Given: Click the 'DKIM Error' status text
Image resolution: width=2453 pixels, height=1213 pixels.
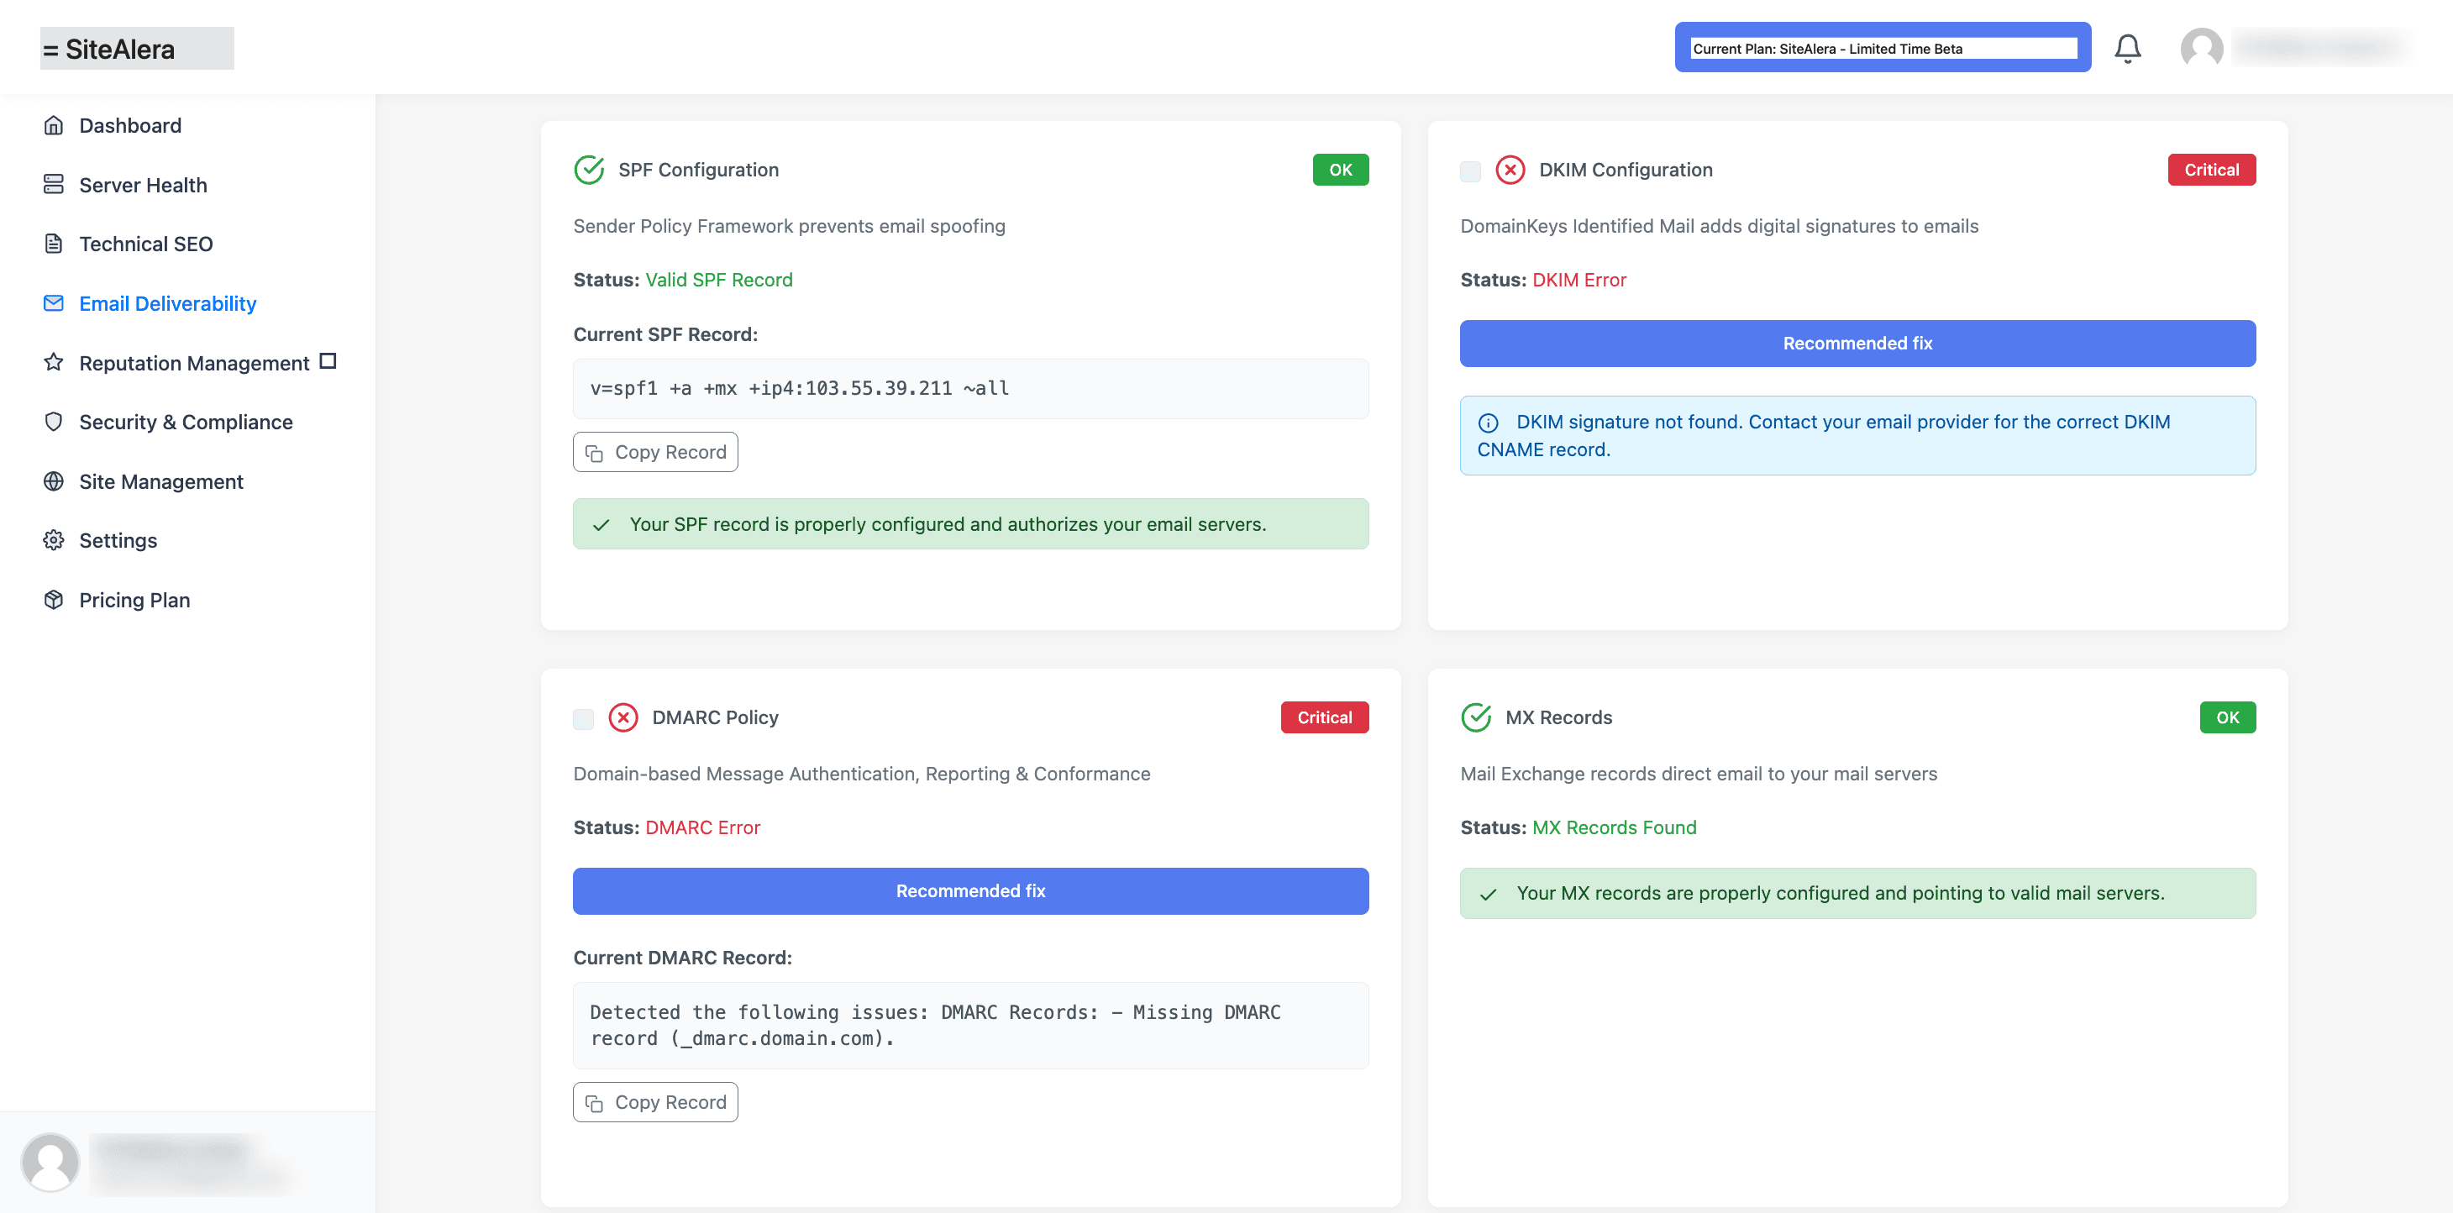Looking at the screenshot, I should [x=1578, y=280].
